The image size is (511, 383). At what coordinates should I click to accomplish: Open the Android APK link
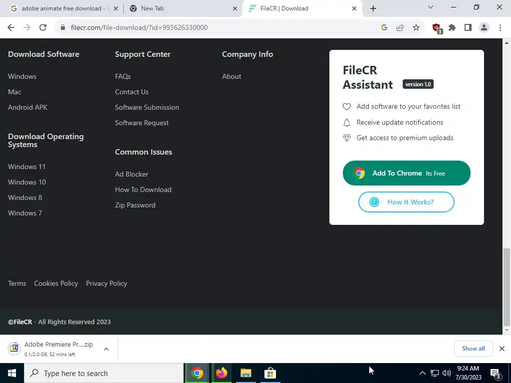28,107
